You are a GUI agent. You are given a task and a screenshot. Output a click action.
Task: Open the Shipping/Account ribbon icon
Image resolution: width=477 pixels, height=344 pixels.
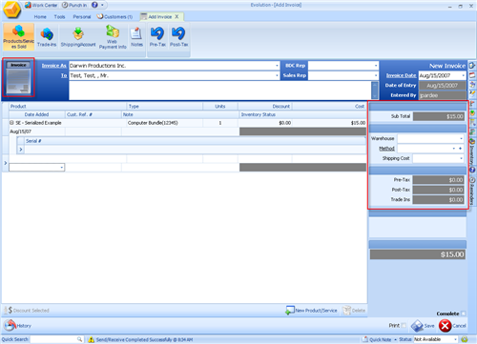click(x=78, y=36)
